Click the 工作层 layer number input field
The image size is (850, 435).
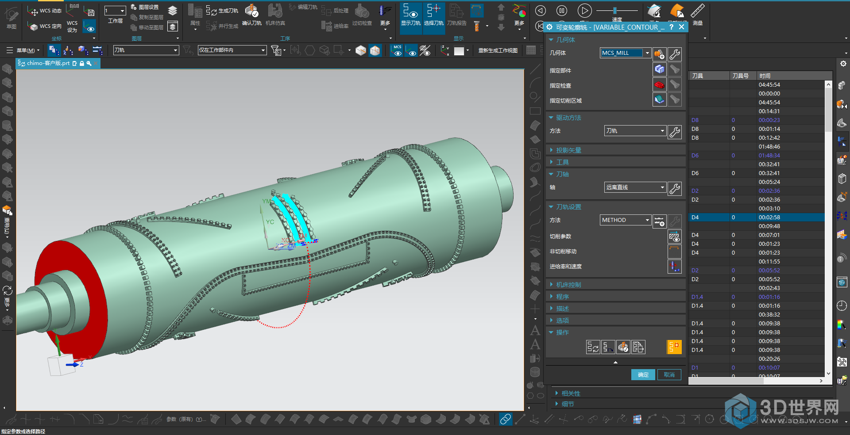[x=115, y=11]
